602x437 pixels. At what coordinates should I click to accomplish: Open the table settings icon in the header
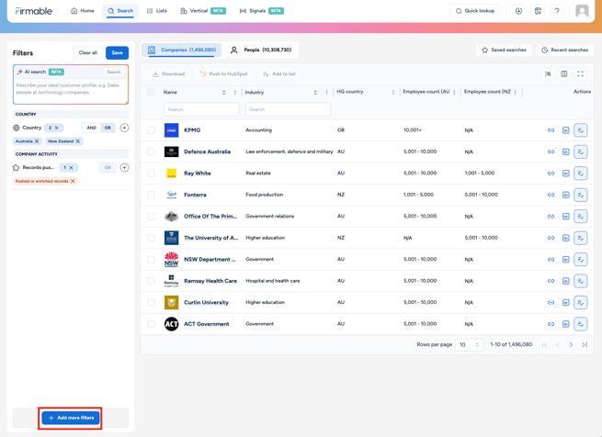point(538,11)
